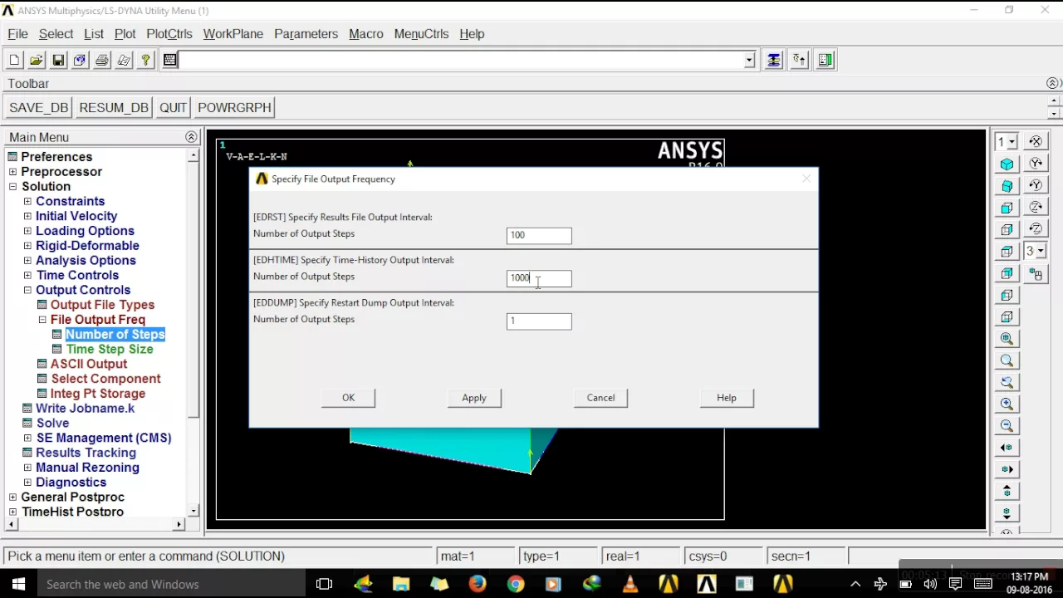Viewport: 1063px width, 598px height.
Task: Click the Apply button
Action: point(474,398)
